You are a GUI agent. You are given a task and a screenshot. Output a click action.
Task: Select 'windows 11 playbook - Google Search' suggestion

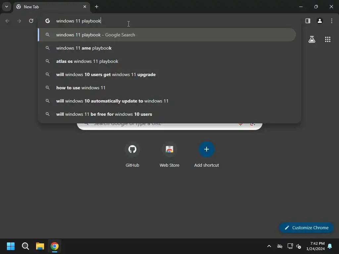167,35
